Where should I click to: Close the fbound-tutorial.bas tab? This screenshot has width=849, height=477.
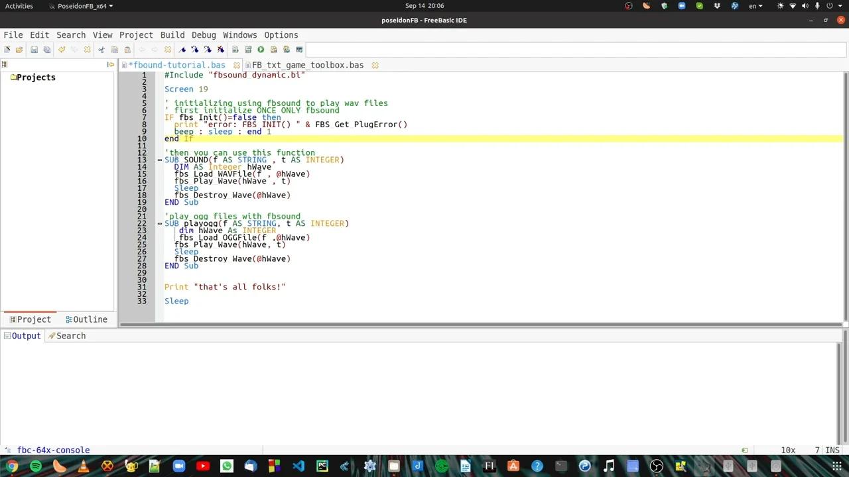click(x=237, y=65)
